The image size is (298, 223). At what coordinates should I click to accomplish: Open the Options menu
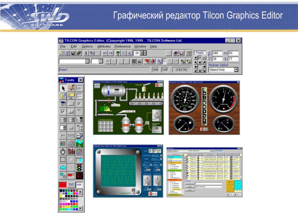tap(87, 46)
